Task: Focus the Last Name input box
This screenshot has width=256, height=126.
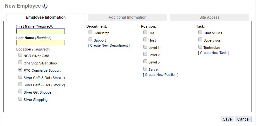Action: tap(40, 43)
